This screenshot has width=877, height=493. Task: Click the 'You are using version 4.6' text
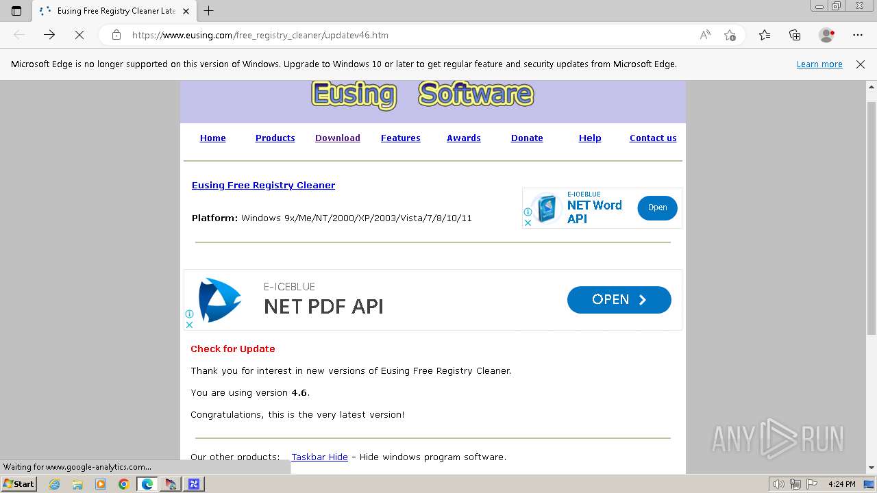coord(250,393)
